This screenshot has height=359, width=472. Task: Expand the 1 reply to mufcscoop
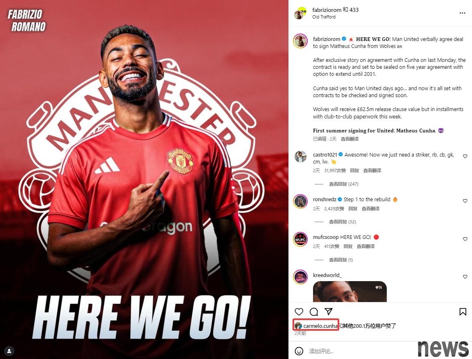pyautogui.click(x=341, y=259)
